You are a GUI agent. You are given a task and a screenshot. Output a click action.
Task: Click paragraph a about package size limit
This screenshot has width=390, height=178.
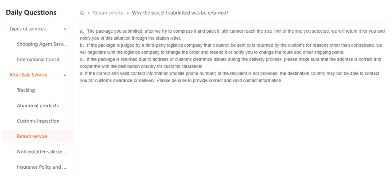[x=232, y=35]
